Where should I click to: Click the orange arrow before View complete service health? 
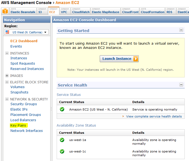point(123,116)
